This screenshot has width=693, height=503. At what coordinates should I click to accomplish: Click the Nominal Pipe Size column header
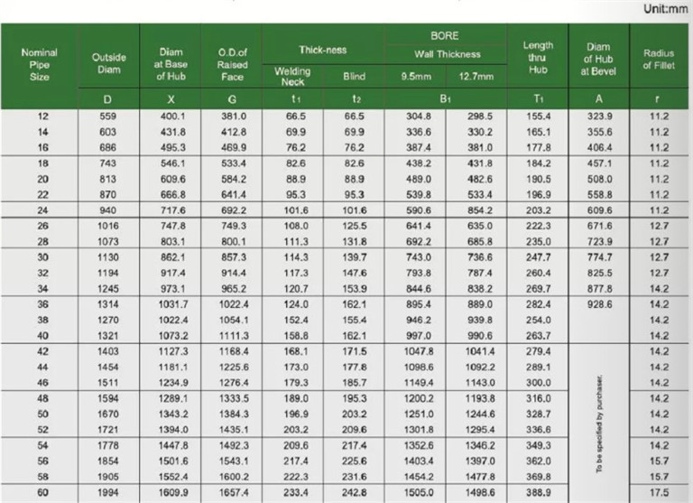[x=39, y=65]
